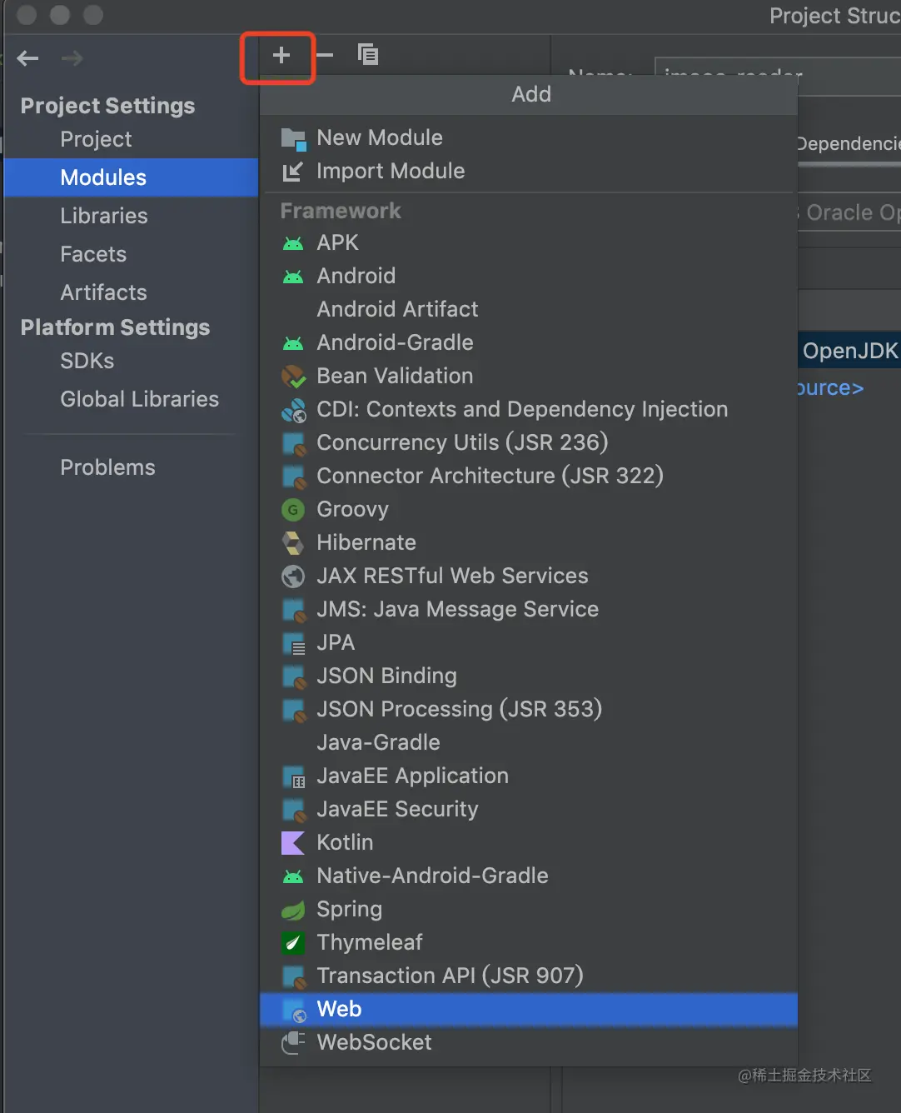Click the Kotlin framework icon
Image resolution: width=901 pixels, height=1113 pixels.
coord(293,843)
